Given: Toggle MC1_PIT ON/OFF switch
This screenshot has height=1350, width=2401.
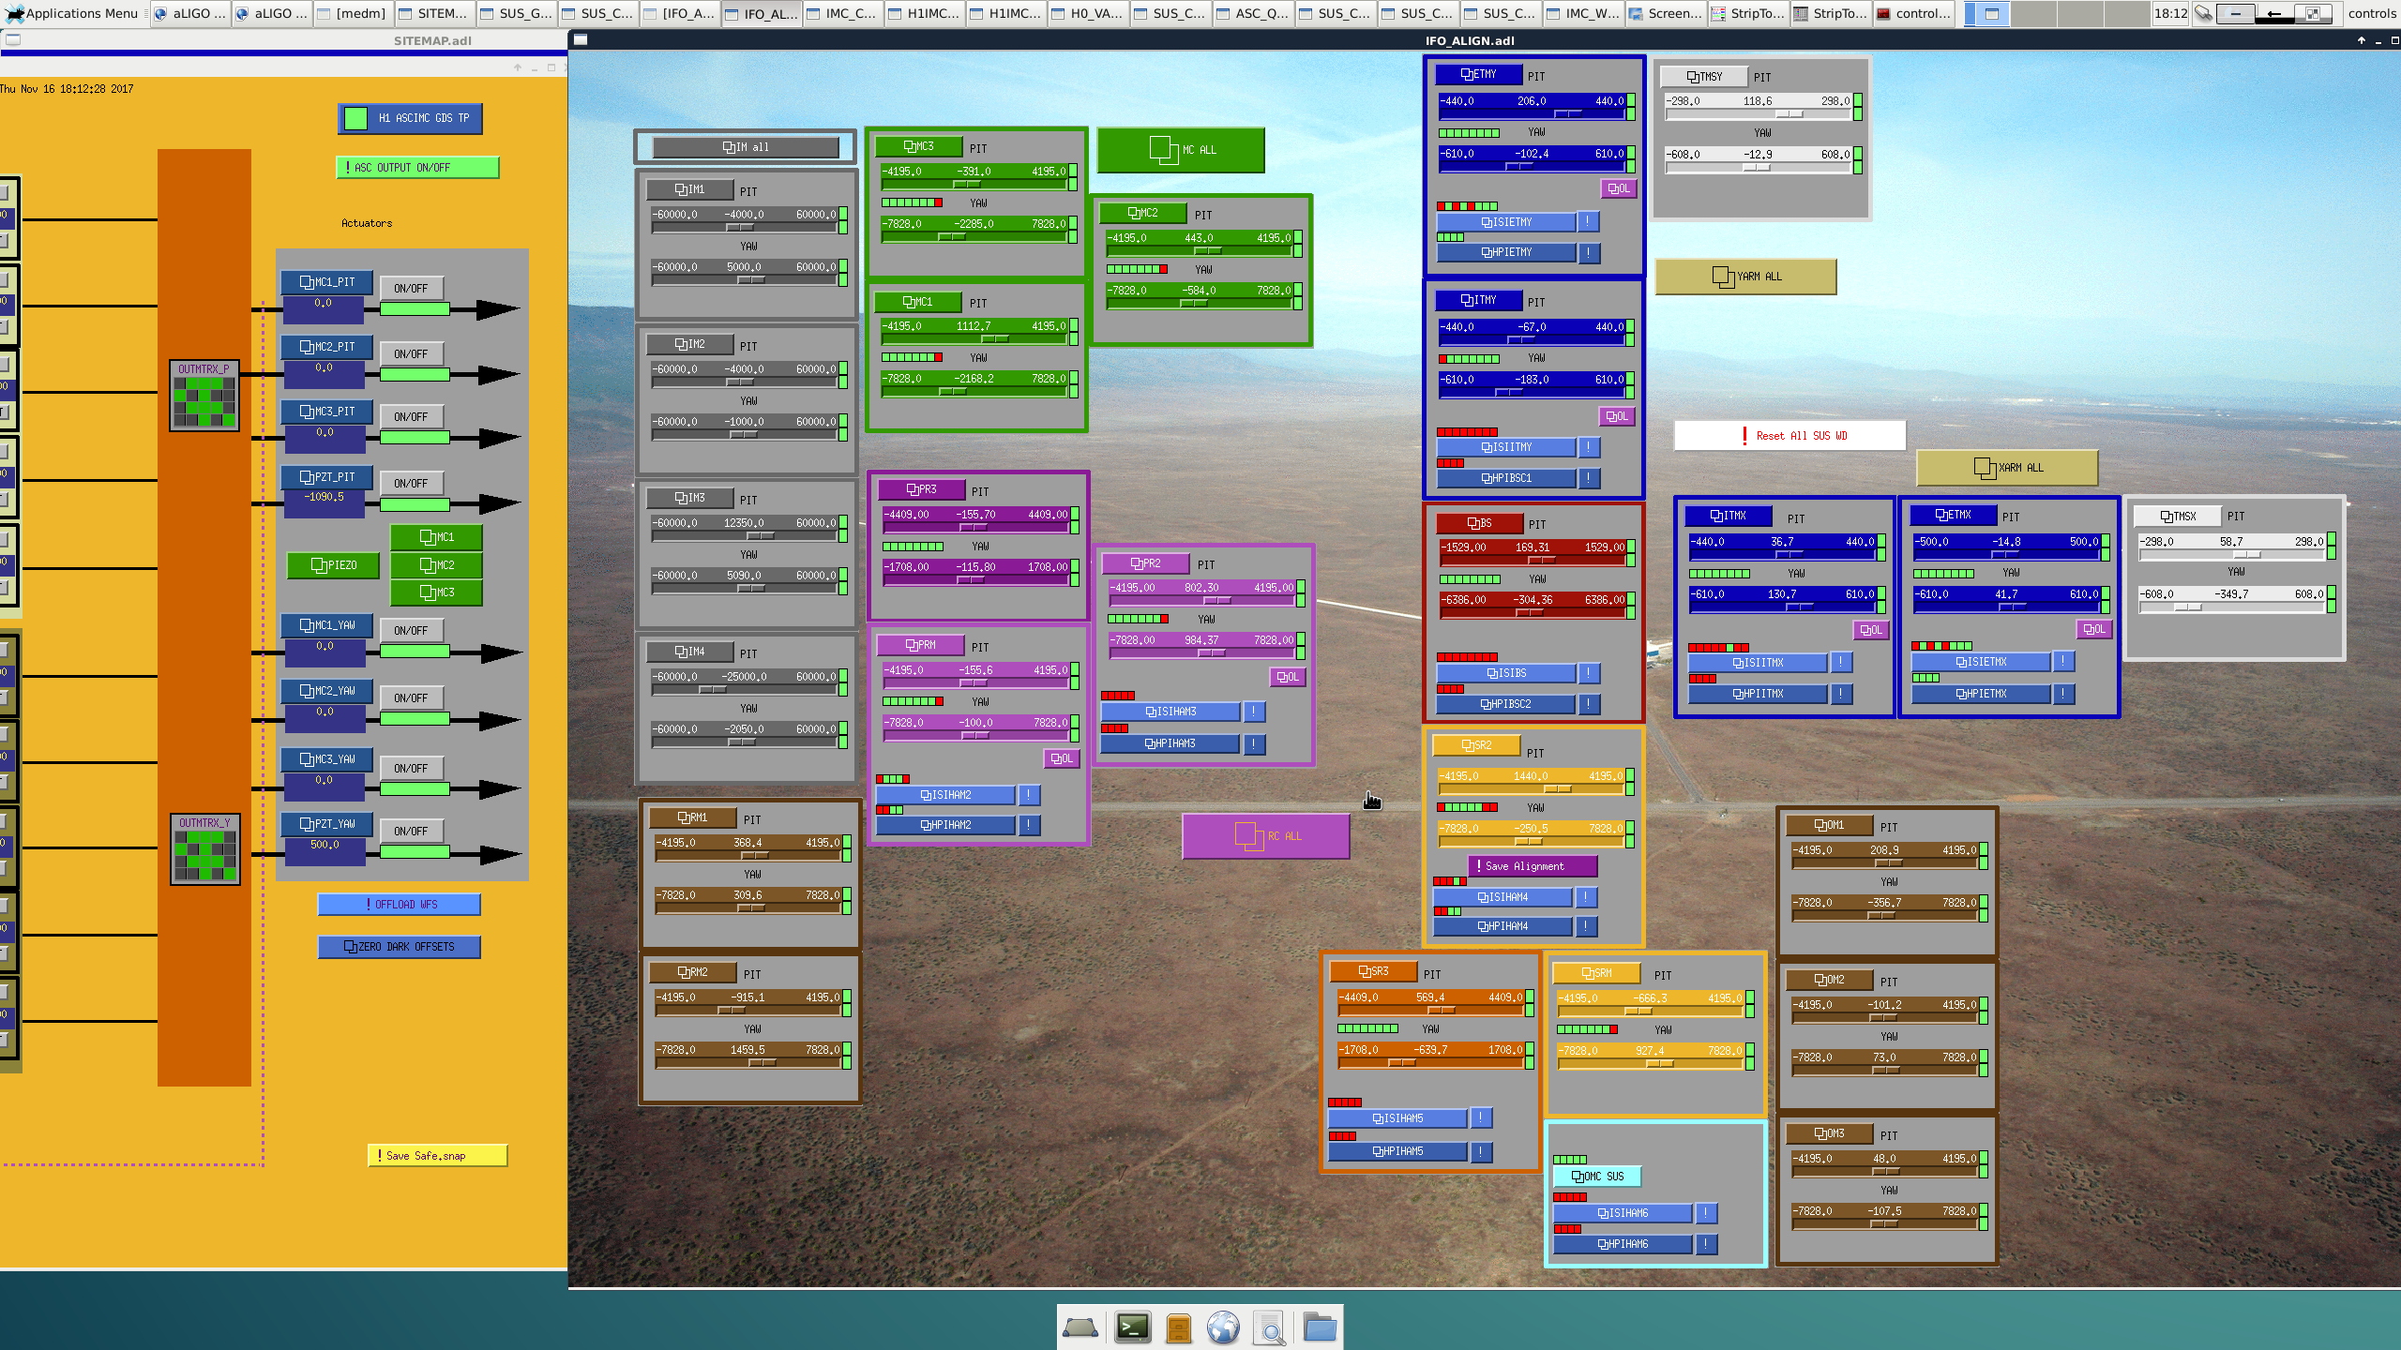Looking at the screenshot, I should (411, 289).
